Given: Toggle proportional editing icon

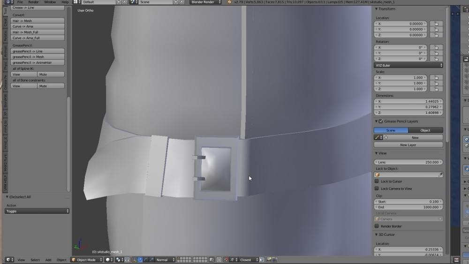Looking at the screenshot, I should click(x=219, y=260).
